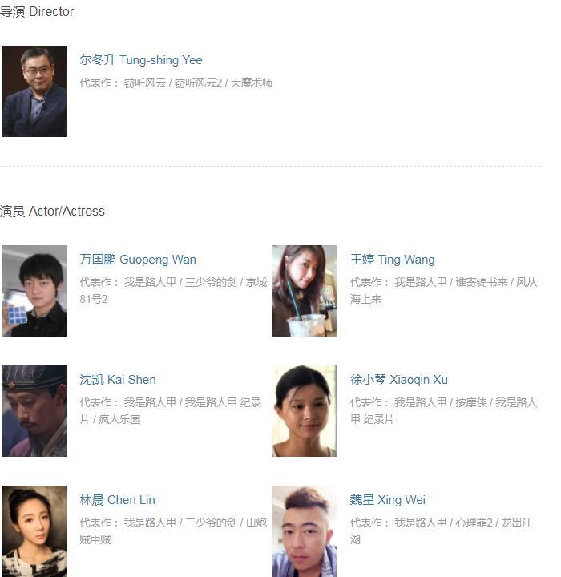This screenshot has width=561, height=577.
Task: Open director 尔冬升 Tung-shing Yee's profile link
Action: (141, 59)
